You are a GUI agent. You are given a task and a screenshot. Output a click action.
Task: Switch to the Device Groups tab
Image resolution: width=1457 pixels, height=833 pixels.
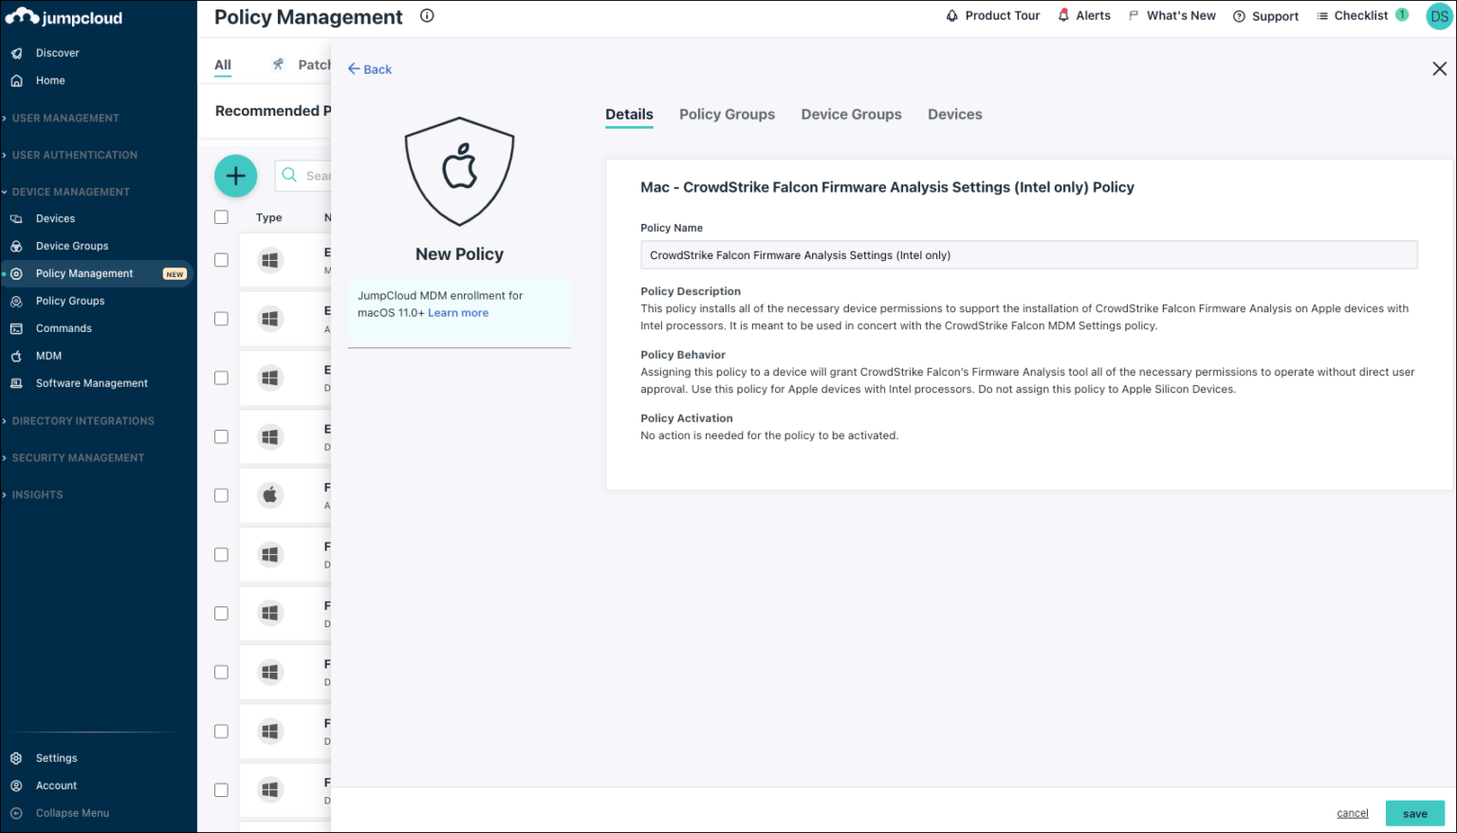pos(851,114)
